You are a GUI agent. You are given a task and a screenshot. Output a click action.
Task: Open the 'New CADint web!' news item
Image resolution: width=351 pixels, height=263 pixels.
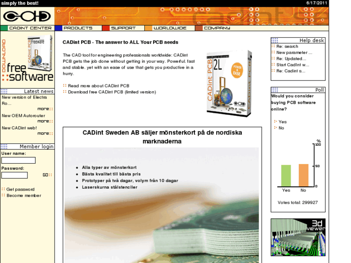(x=19, y=128)
